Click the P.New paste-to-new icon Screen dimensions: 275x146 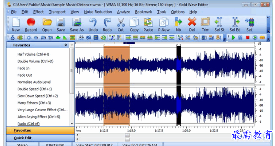[164, 24]
